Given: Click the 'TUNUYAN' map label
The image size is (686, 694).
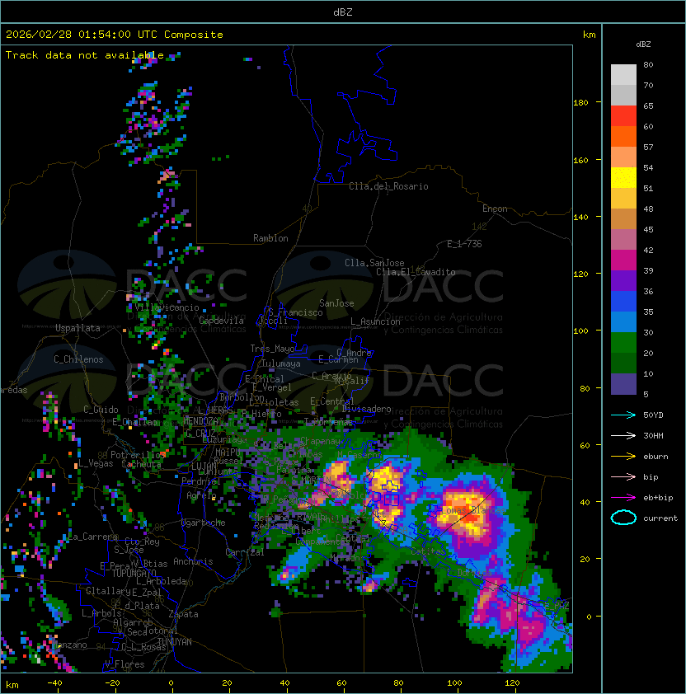Looking at the screenshot, I should click(175, 642).
